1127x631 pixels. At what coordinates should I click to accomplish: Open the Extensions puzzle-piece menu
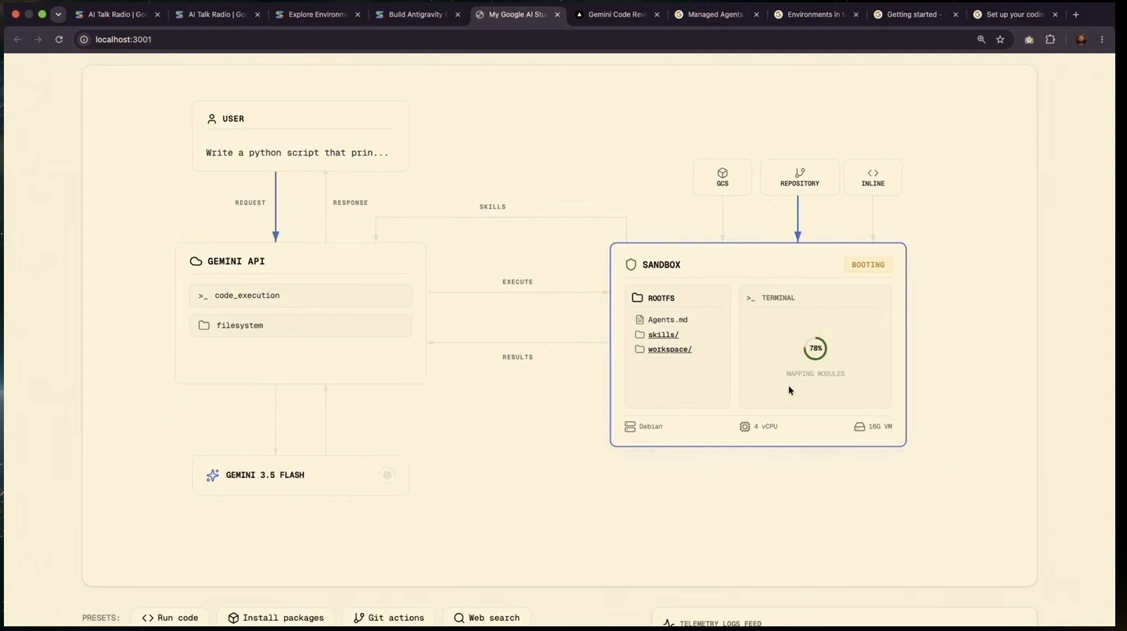(1050, 39)
